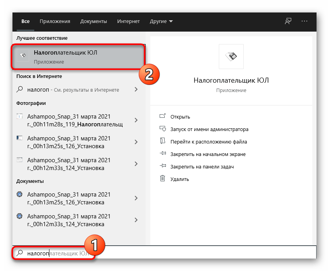Click the trash icon next to Удалить
Screen dimensions: 329x271
tap(163, 179)
